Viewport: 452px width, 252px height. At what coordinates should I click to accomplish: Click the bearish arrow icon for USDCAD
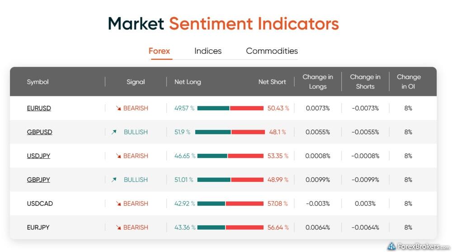click(x=118, y=204)
